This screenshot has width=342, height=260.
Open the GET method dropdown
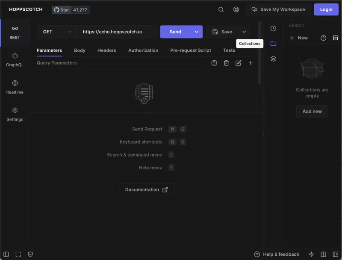[x=56, y=32]
